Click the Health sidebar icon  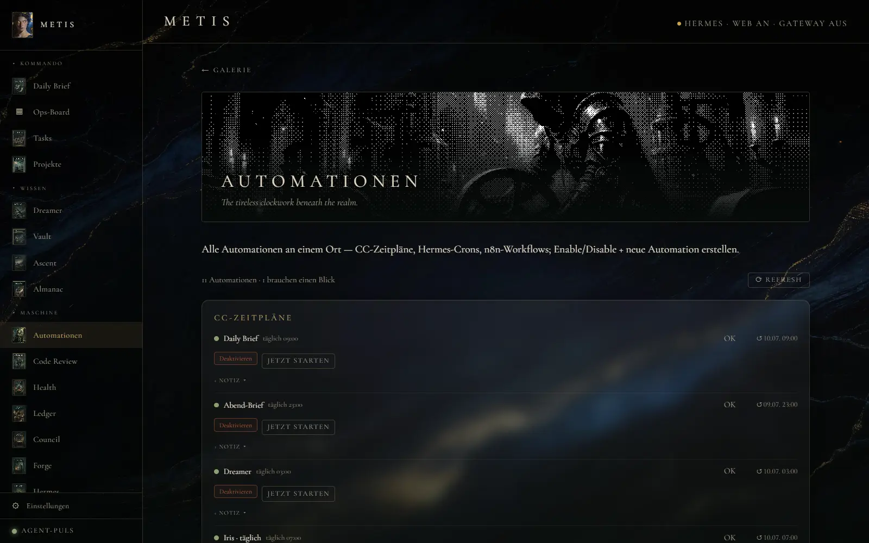19,387
